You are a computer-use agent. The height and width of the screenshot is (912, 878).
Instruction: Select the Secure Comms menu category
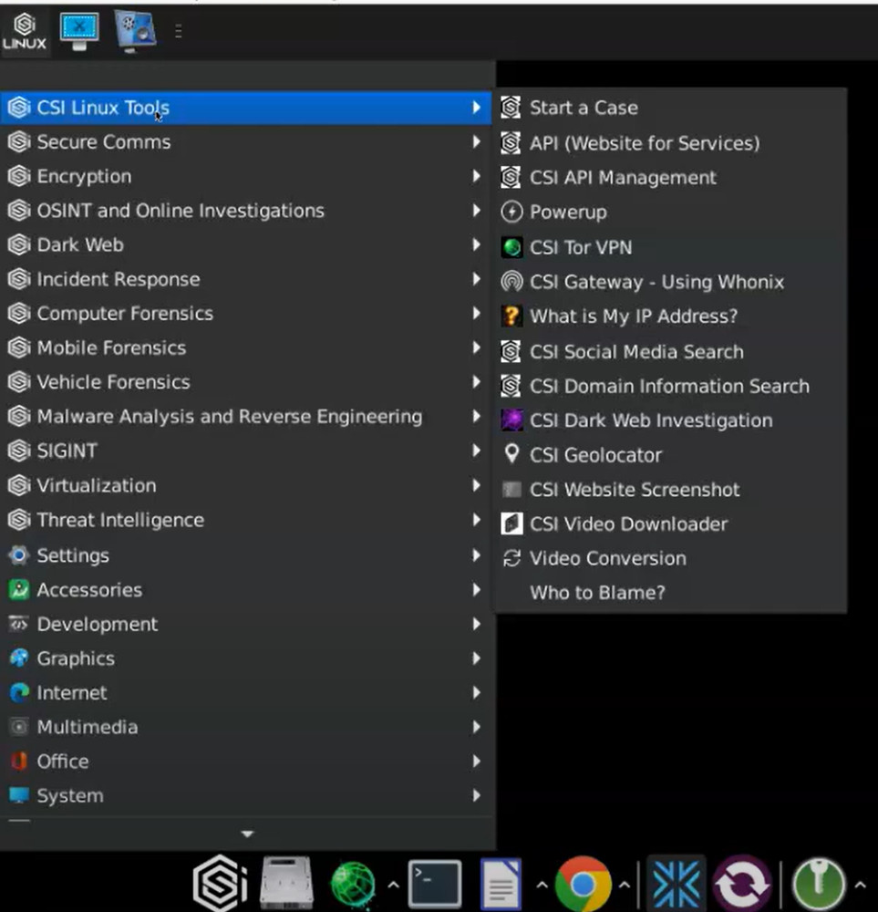103,141
